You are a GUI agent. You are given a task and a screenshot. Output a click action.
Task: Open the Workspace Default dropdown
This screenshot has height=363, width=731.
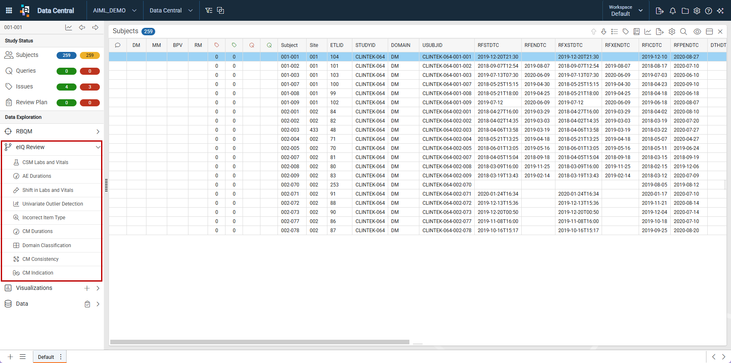click(626, 10)
